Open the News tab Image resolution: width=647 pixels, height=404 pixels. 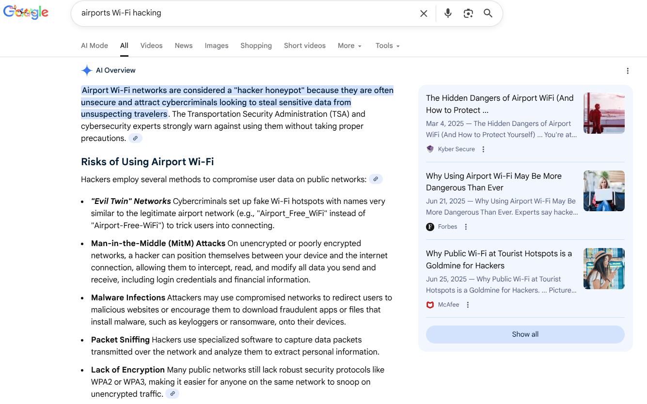click(184, 46)
